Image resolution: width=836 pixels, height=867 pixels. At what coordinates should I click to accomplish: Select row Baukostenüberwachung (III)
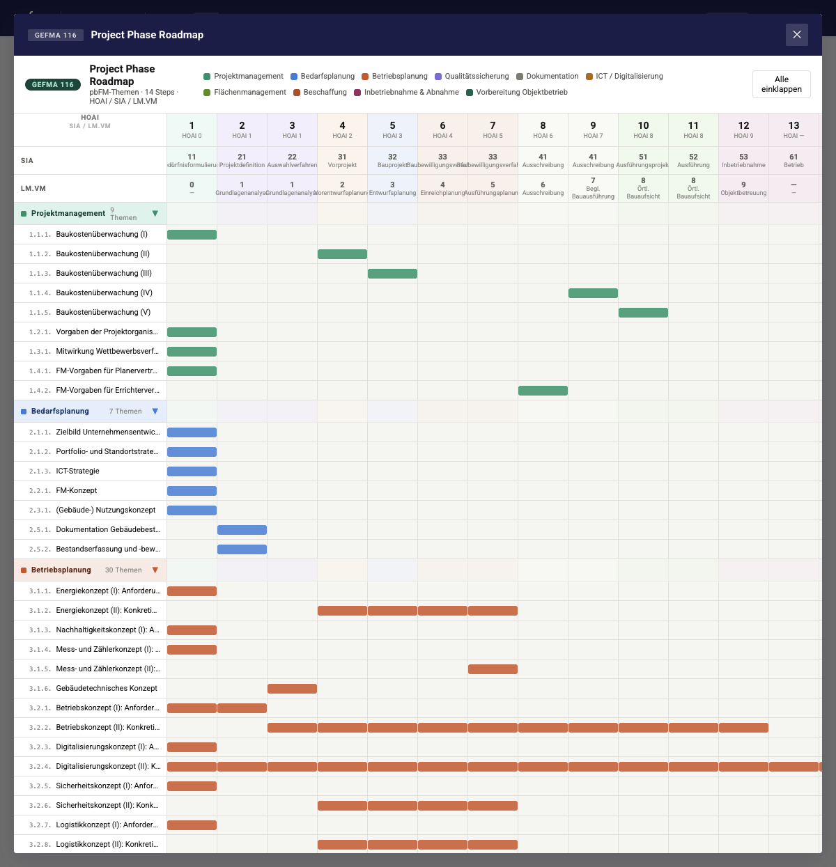point(91,274)
